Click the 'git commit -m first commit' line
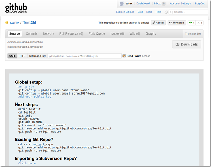The image size is (211, 167). tap(43, 125)
